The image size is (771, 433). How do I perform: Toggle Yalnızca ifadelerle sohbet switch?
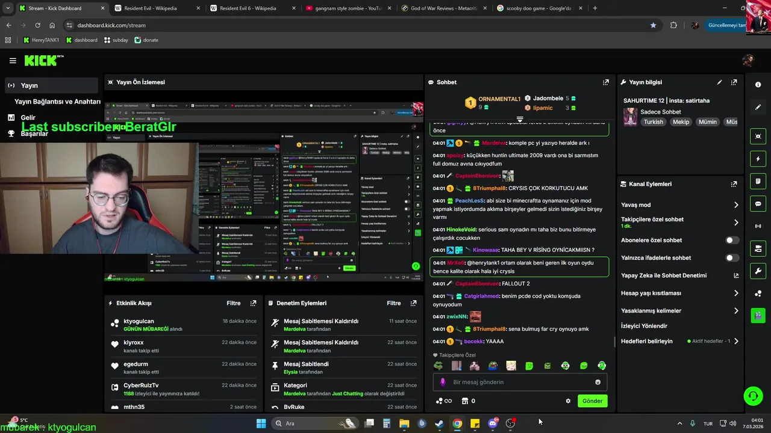click(732, 258)
